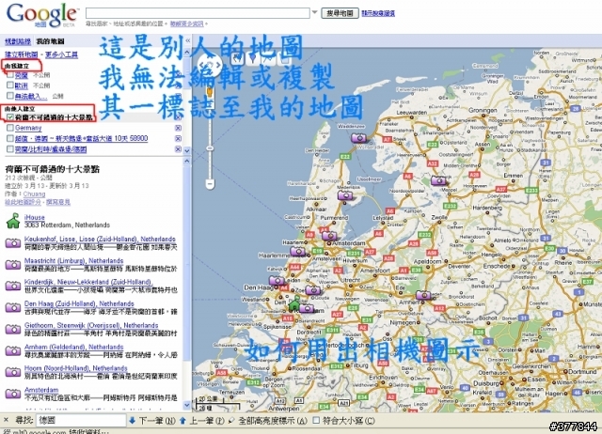Open the iHouse place link
Viewport: 602px width, 434px height.
34,217
